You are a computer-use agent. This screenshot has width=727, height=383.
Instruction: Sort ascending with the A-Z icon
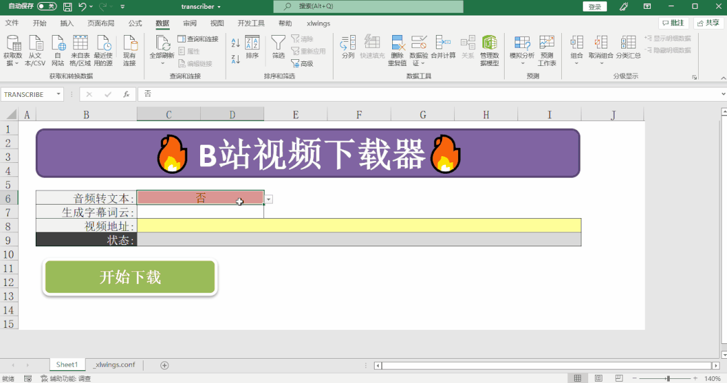tap(236, 43)
